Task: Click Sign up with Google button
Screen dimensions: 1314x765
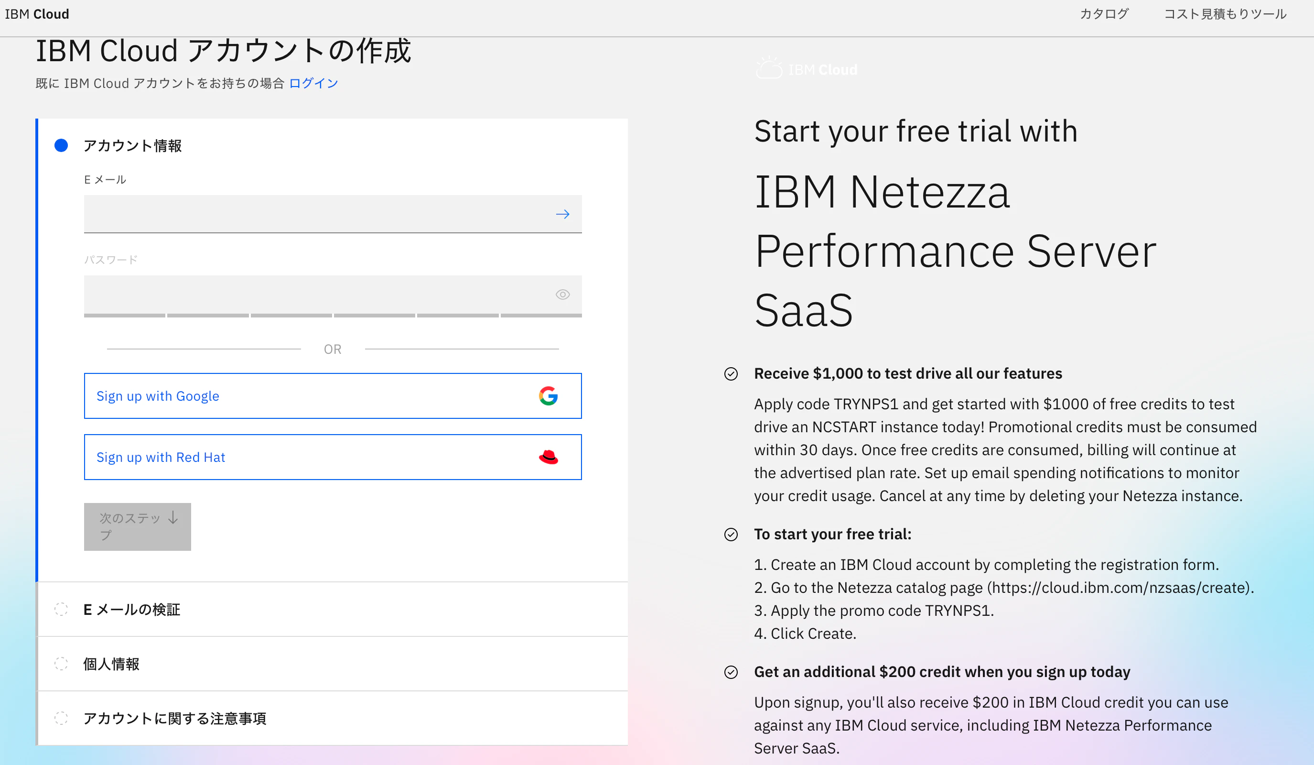Action: [333, 395]
